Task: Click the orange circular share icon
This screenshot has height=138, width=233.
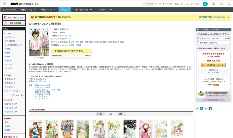Action: tap(197, 109)
